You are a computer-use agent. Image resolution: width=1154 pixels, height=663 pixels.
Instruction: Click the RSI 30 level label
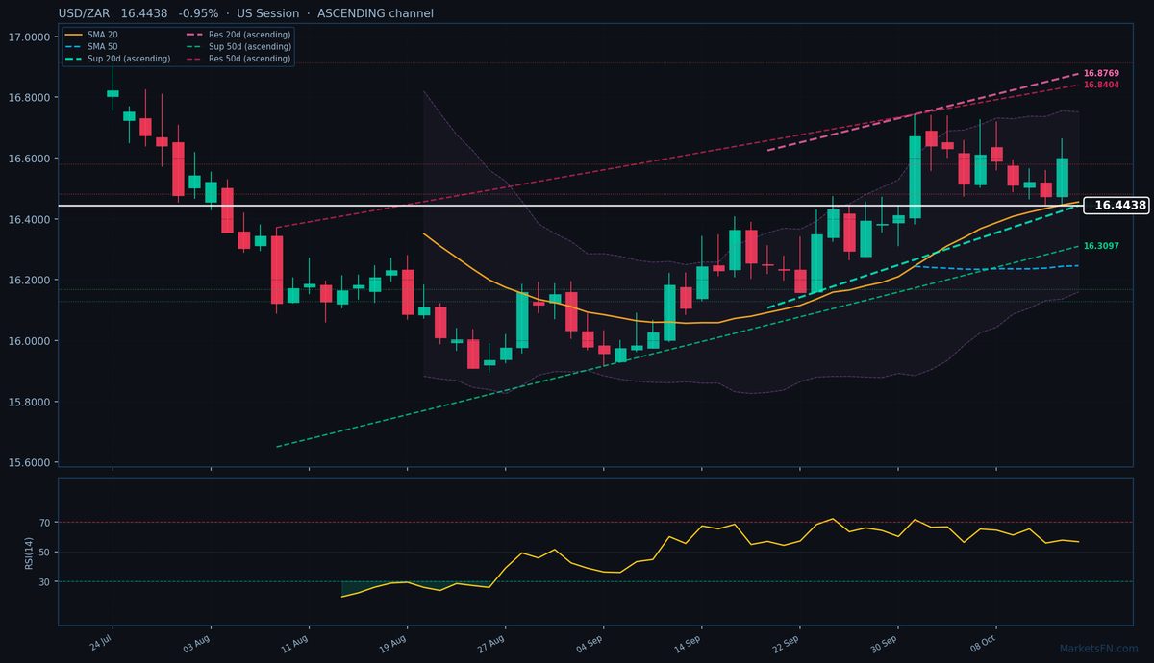click(44, 582)
